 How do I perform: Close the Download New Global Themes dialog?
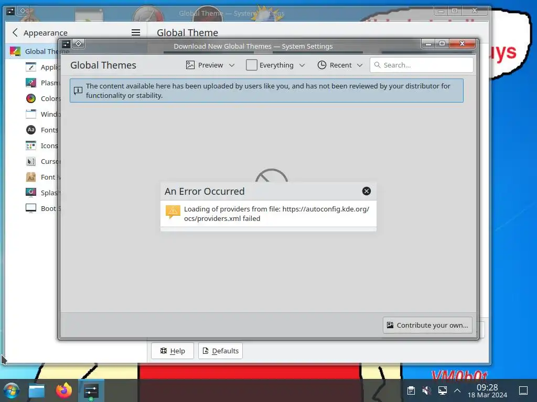tap(462, 43)
